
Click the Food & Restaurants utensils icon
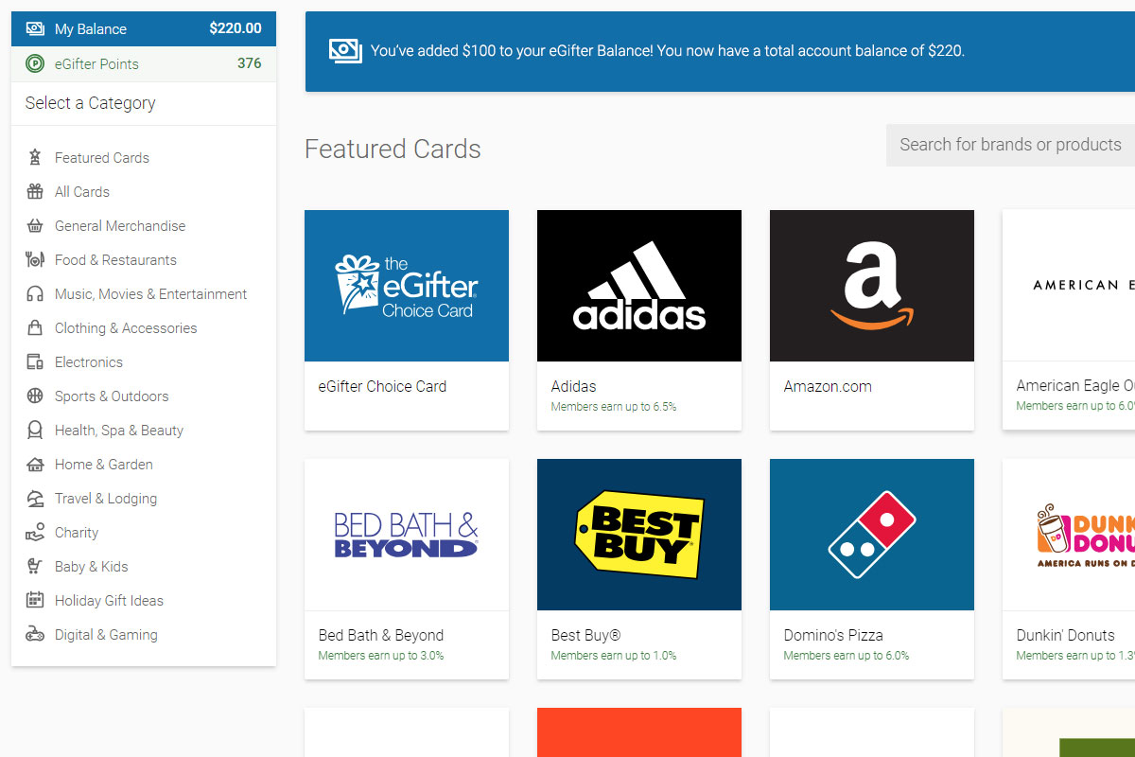[35, 259]
